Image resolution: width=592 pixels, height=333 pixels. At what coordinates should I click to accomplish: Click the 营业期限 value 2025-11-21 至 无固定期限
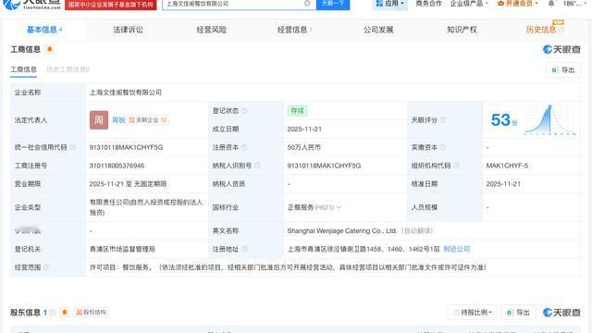click(128, 184)
